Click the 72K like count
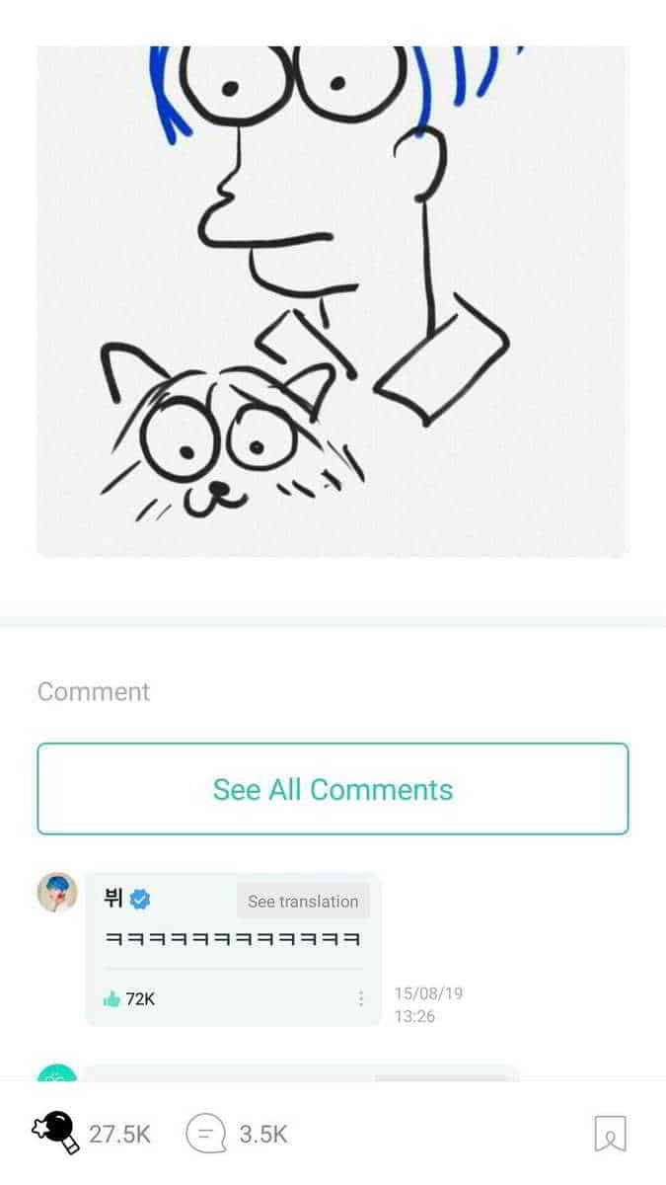This screenshot has width=666, height=1185. click(140, 998)
